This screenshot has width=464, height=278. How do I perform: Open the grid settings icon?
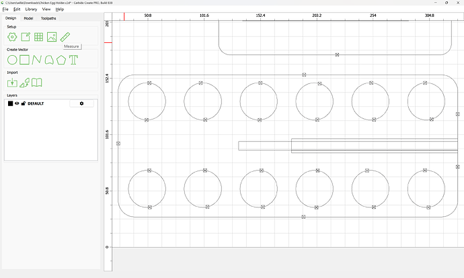[38, 37]
